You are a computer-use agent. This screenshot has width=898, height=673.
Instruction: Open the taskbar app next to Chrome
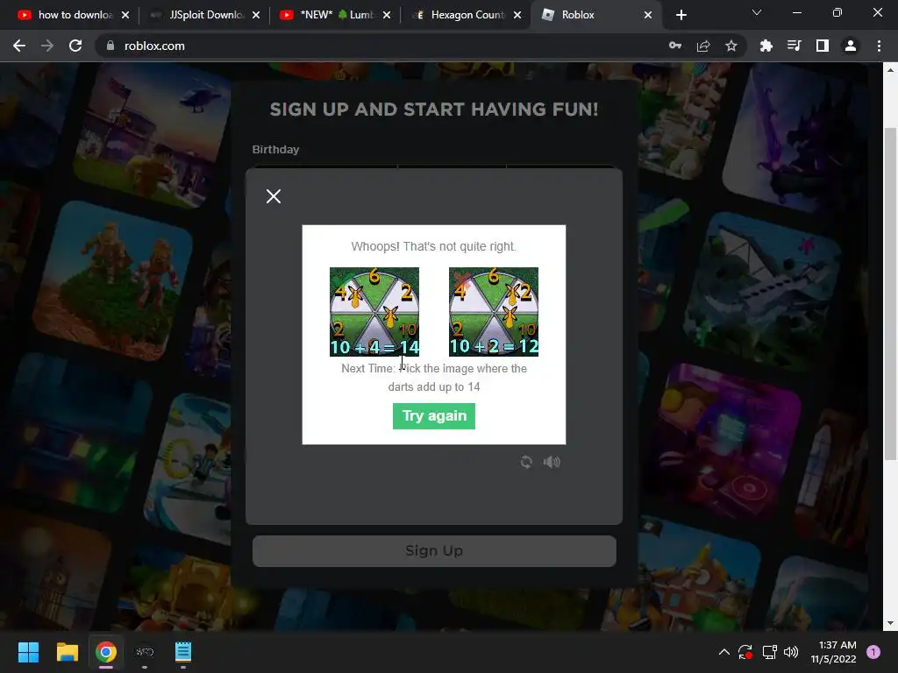point(145,652)
